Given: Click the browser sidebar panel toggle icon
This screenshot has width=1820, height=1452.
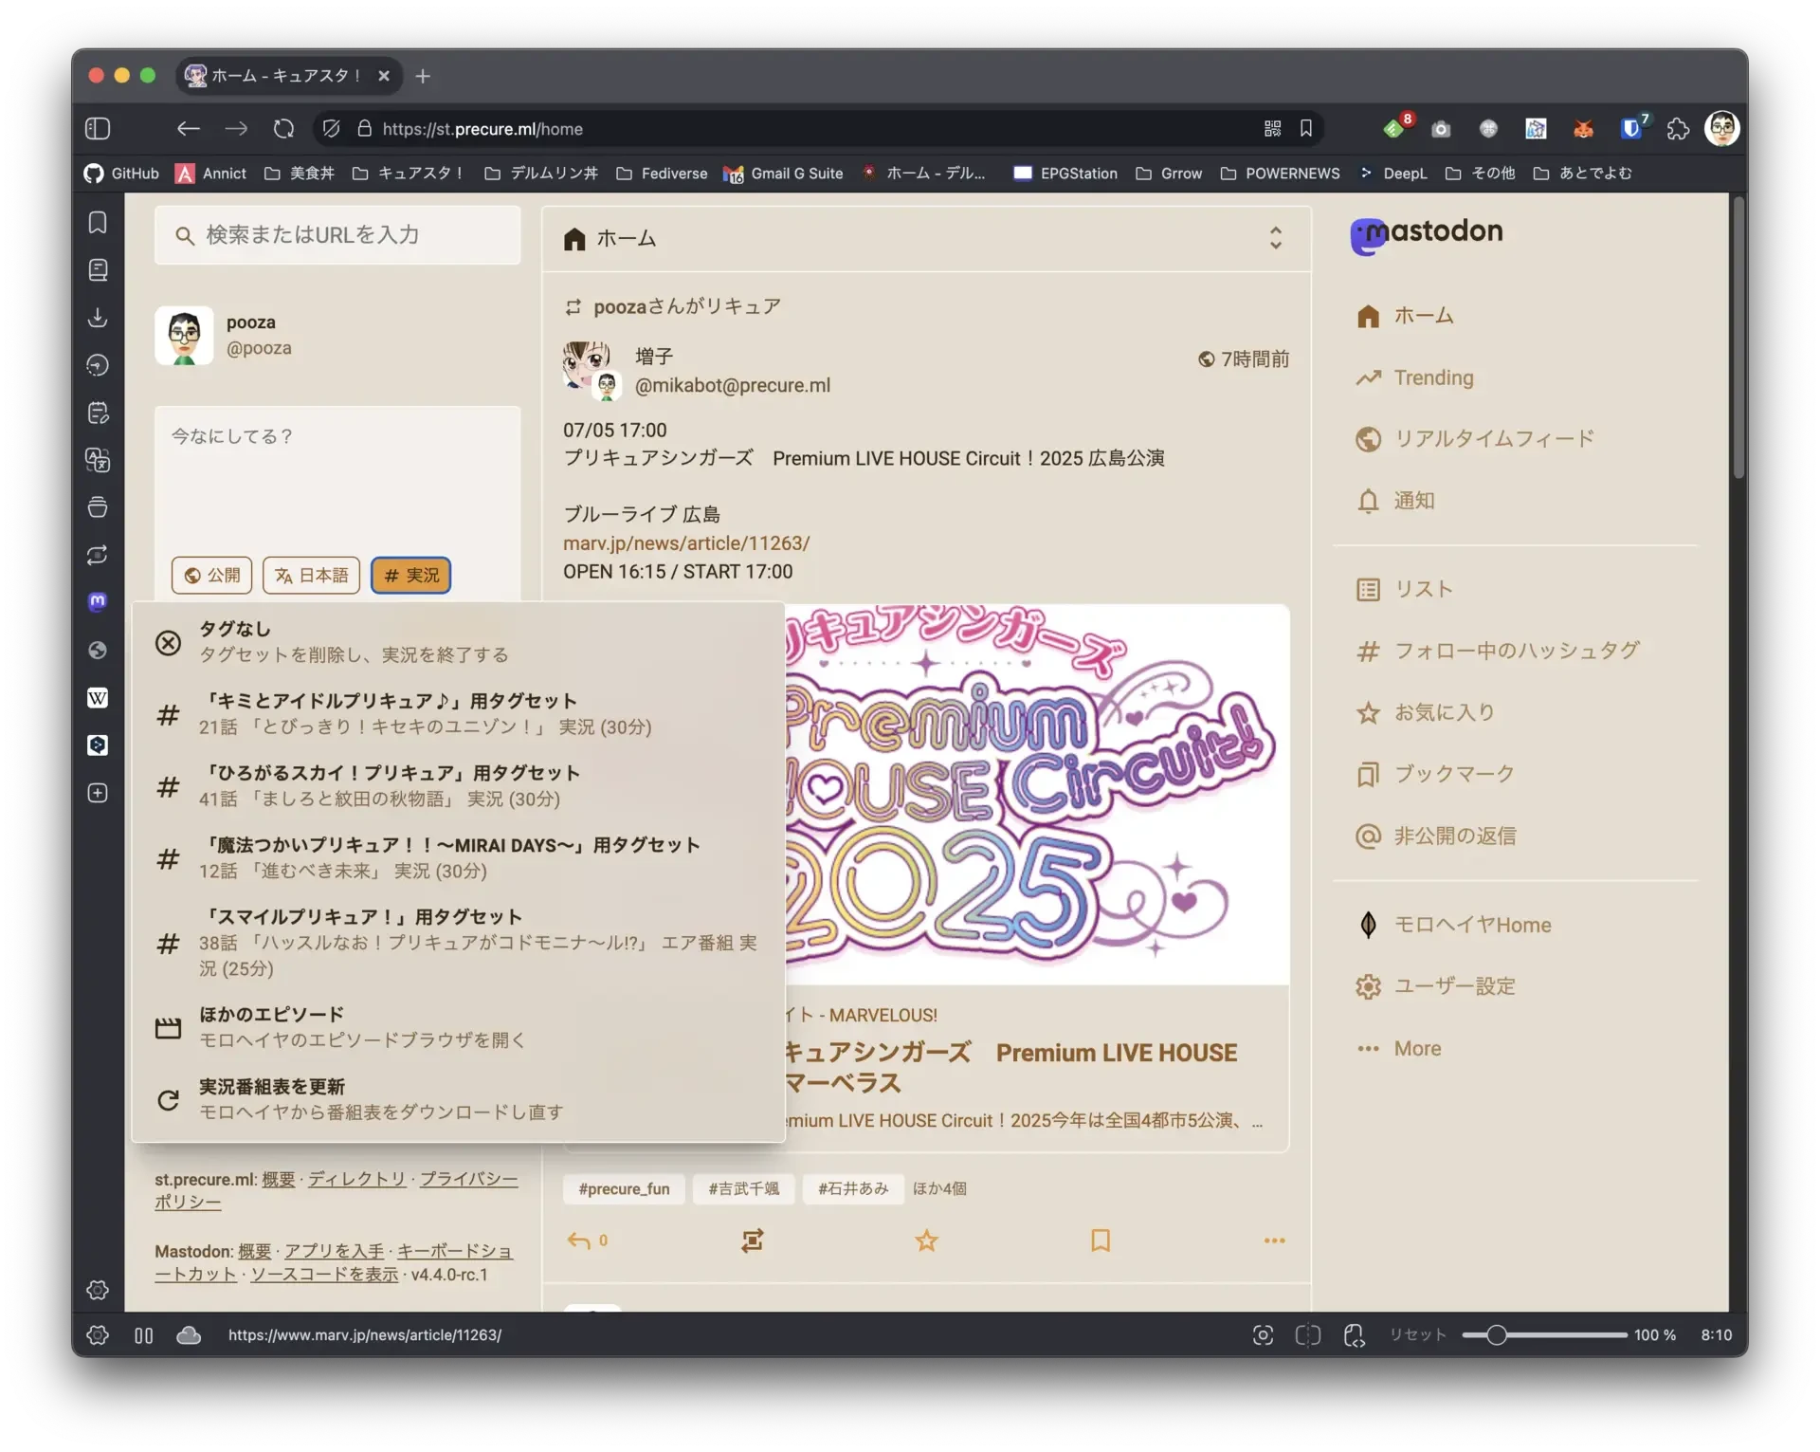Looking at the screenshot, I should [x=98, y=128].
